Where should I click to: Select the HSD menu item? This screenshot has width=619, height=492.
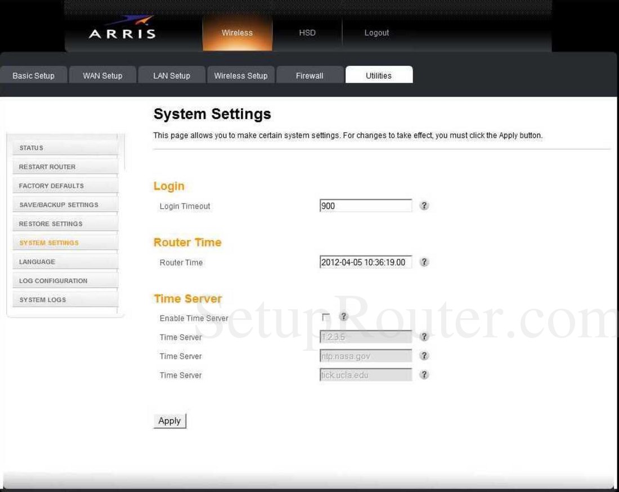click(x=307, y=33)
